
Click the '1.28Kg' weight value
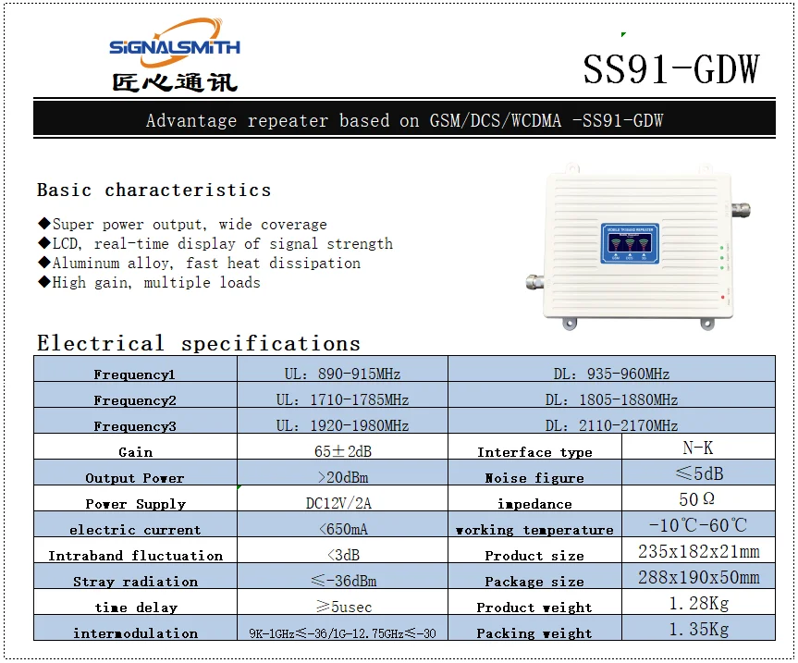[x=699, y=603]
